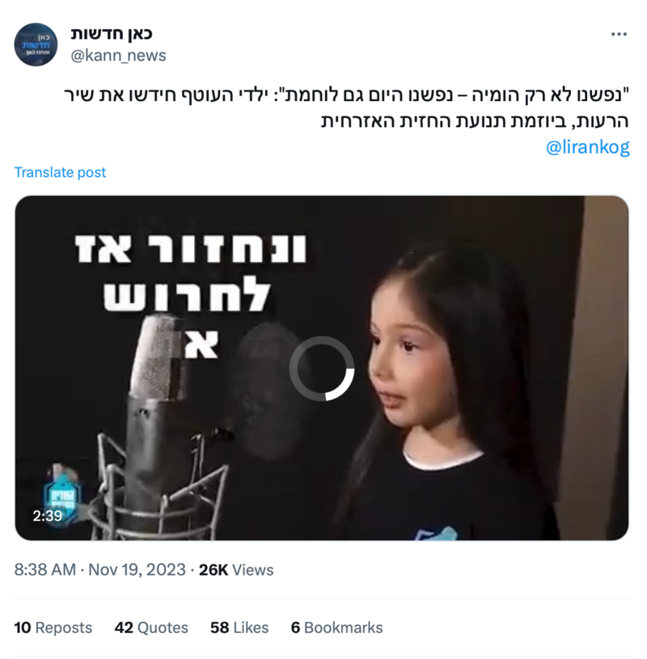Viewport: 647px width, 659px height.
Task: Click the white Hebrew caption overlay in video
Action: pyautogui.click(x=190, y=296)
